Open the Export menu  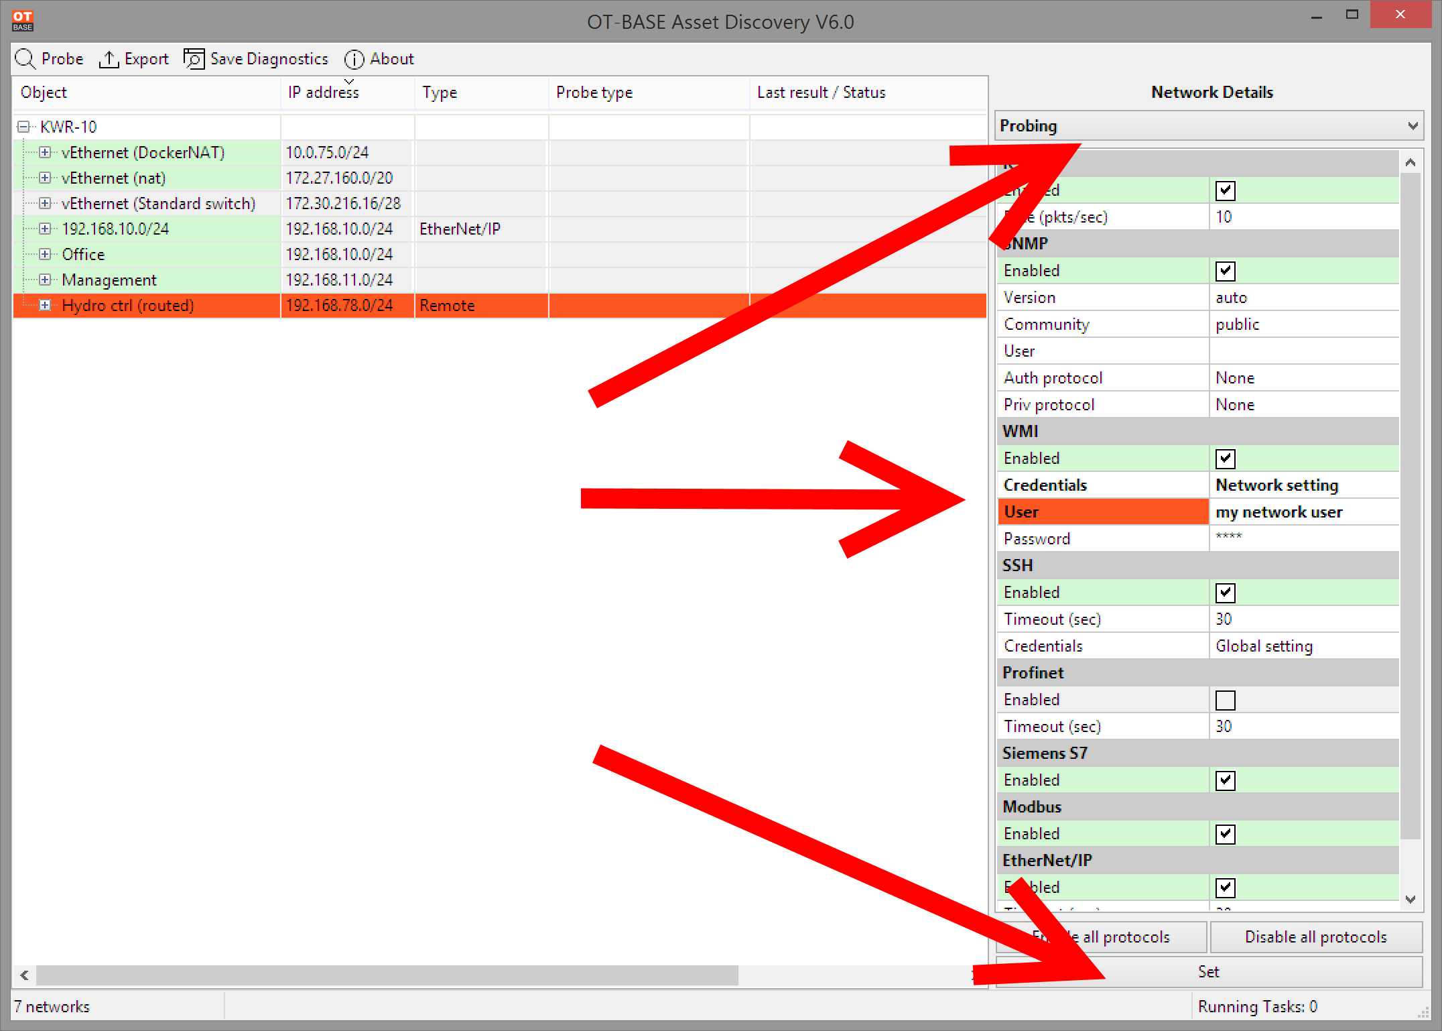pos(134,59)
